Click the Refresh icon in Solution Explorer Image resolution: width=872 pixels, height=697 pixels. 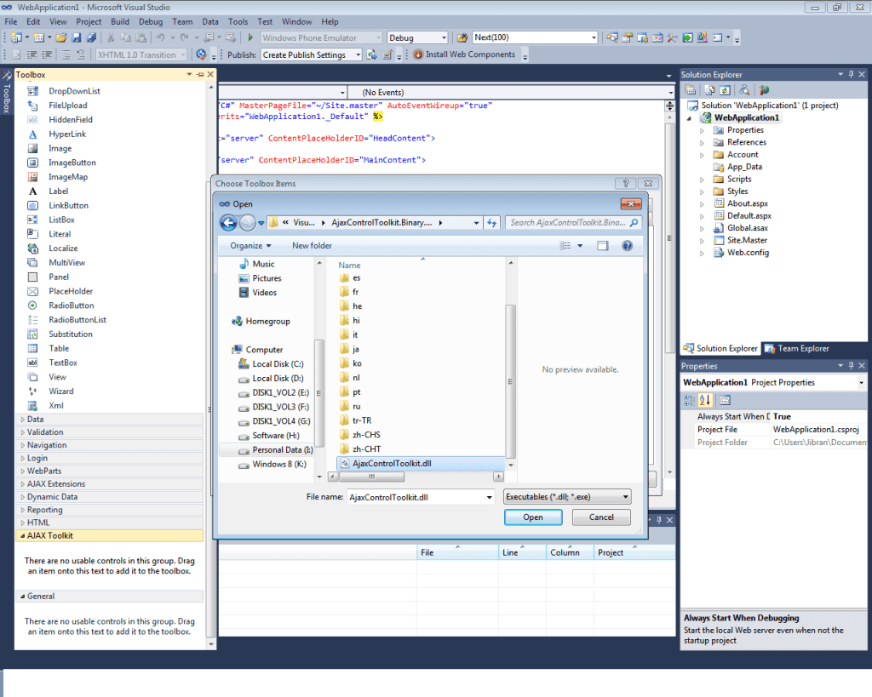tap(726, 90)
